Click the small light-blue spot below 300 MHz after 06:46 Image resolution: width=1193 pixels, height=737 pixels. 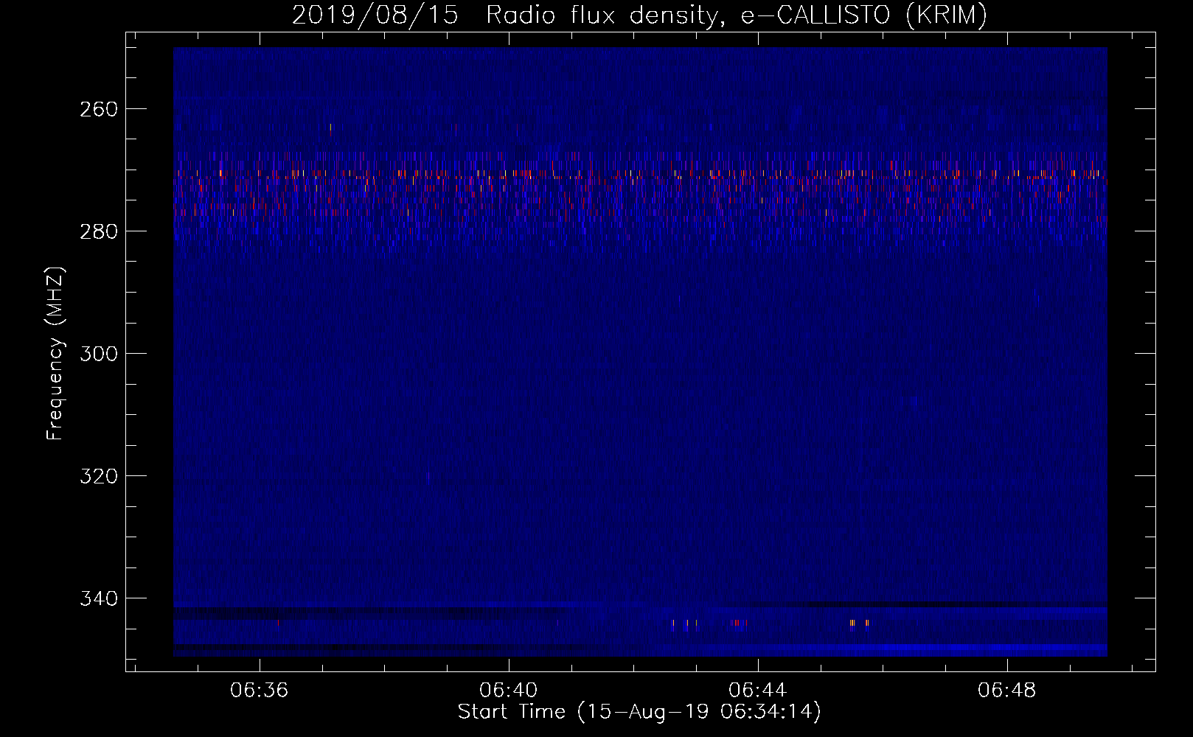914,402
